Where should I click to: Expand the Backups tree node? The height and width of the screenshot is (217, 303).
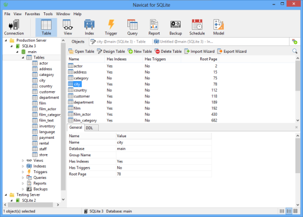tap(23, 189)
